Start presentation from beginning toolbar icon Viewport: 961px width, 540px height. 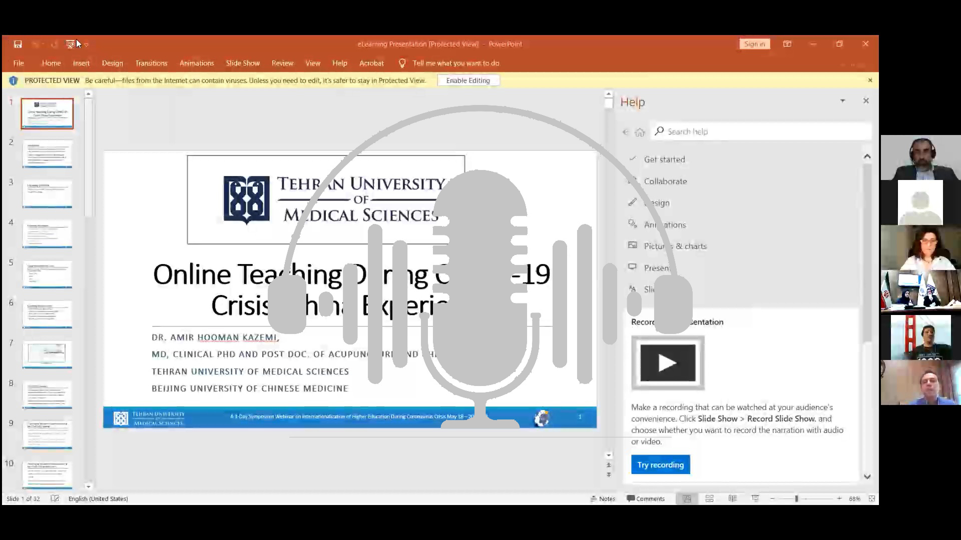click(x=71, y=44)
